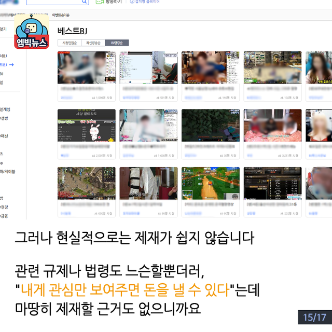This screenshot has height=332, width=332.
Task: Open pink blanket stream thumbnail with 3,261명 viewers
Action: tap(273, 126)
